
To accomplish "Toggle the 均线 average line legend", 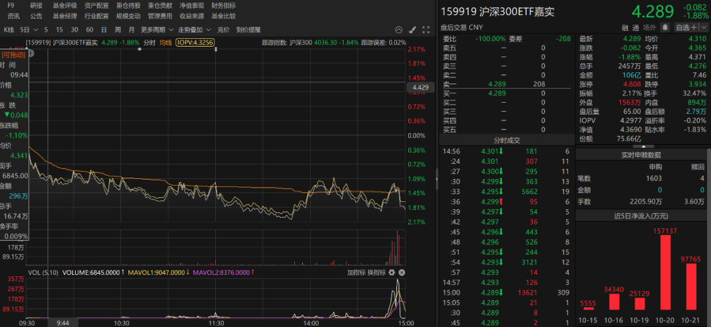I will (166, 43).
